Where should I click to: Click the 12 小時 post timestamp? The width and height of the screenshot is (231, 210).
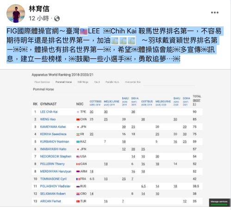(x=39, y=19)
